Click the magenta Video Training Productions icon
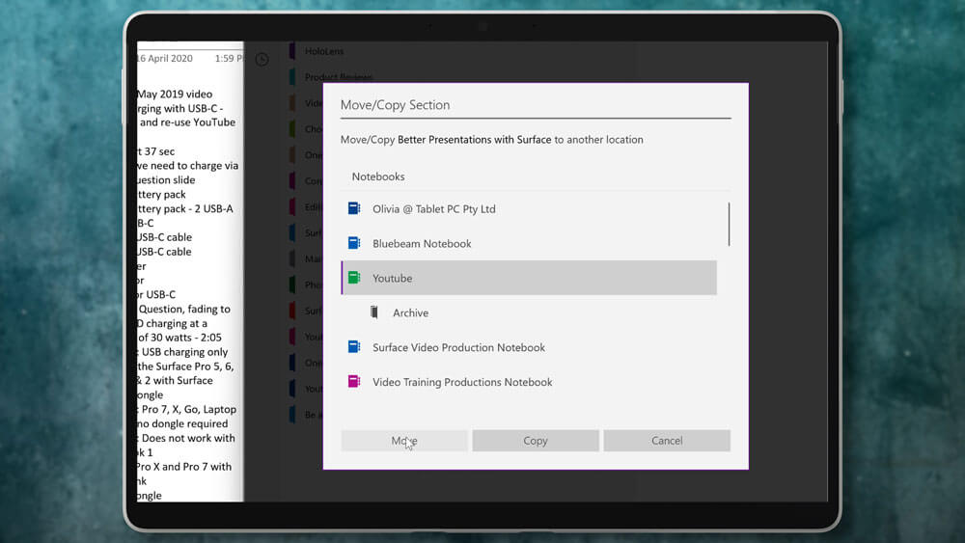The image size is (965, 543). 354,382
